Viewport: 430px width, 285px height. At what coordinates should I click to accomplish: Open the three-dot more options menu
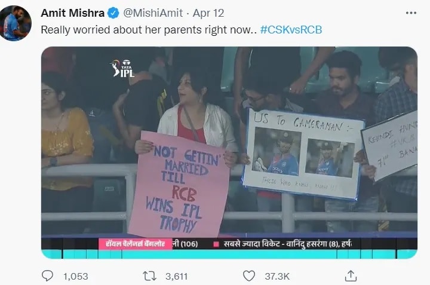pos(411,13)
